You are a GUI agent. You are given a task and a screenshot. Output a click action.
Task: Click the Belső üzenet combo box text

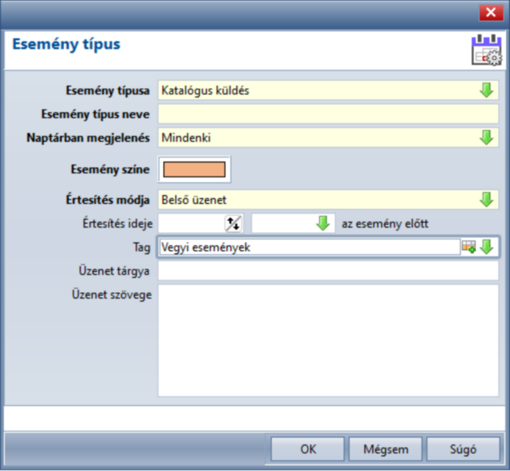point(194,200)
